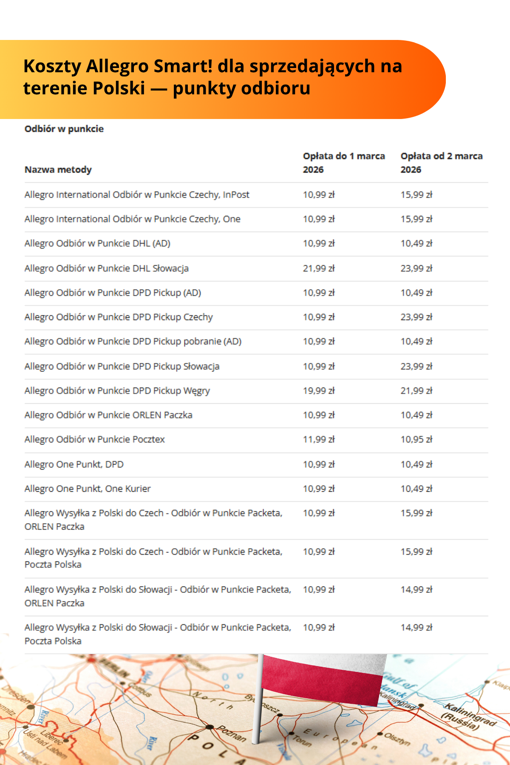
Task: Click the Kaliningrad (Russia) label on the map
Action: coord(470,717)
